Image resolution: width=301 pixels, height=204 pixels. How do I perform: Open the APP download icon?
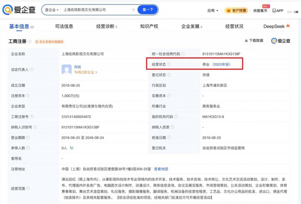tap(278, 11)
